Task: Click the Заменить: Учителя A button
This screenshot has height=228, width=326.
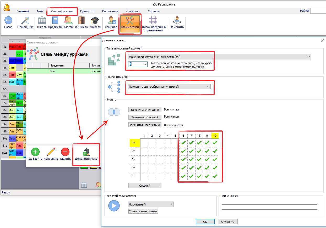Action: point(145,110)
